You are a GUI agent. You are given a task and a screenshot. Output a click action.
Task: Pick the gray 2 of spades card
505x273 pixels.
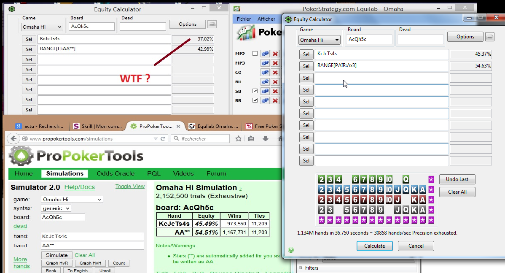322,210
